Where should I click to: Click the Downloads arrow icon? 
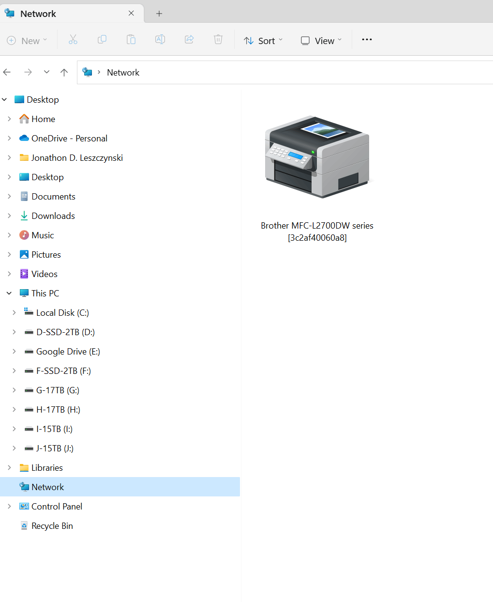(x=24, y=216)
